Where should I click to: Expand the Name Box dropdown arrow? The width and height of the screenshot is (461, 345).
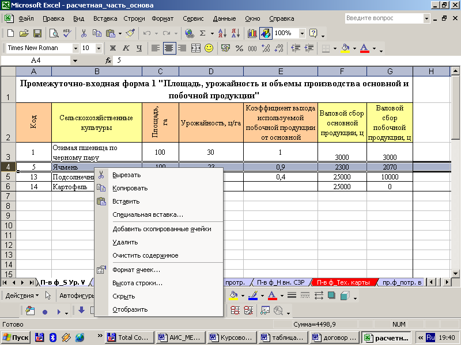pos(75,61)
